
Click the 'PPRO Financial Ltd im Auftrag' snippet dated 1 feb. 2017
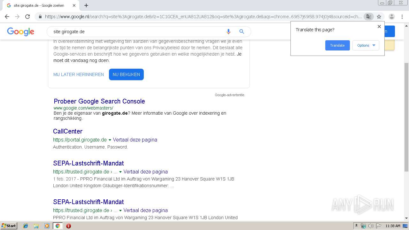pyautogui.click(x=144, y=182)
